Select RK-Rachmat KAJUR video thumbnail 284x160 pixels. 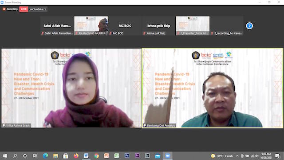tap(91, 26)
